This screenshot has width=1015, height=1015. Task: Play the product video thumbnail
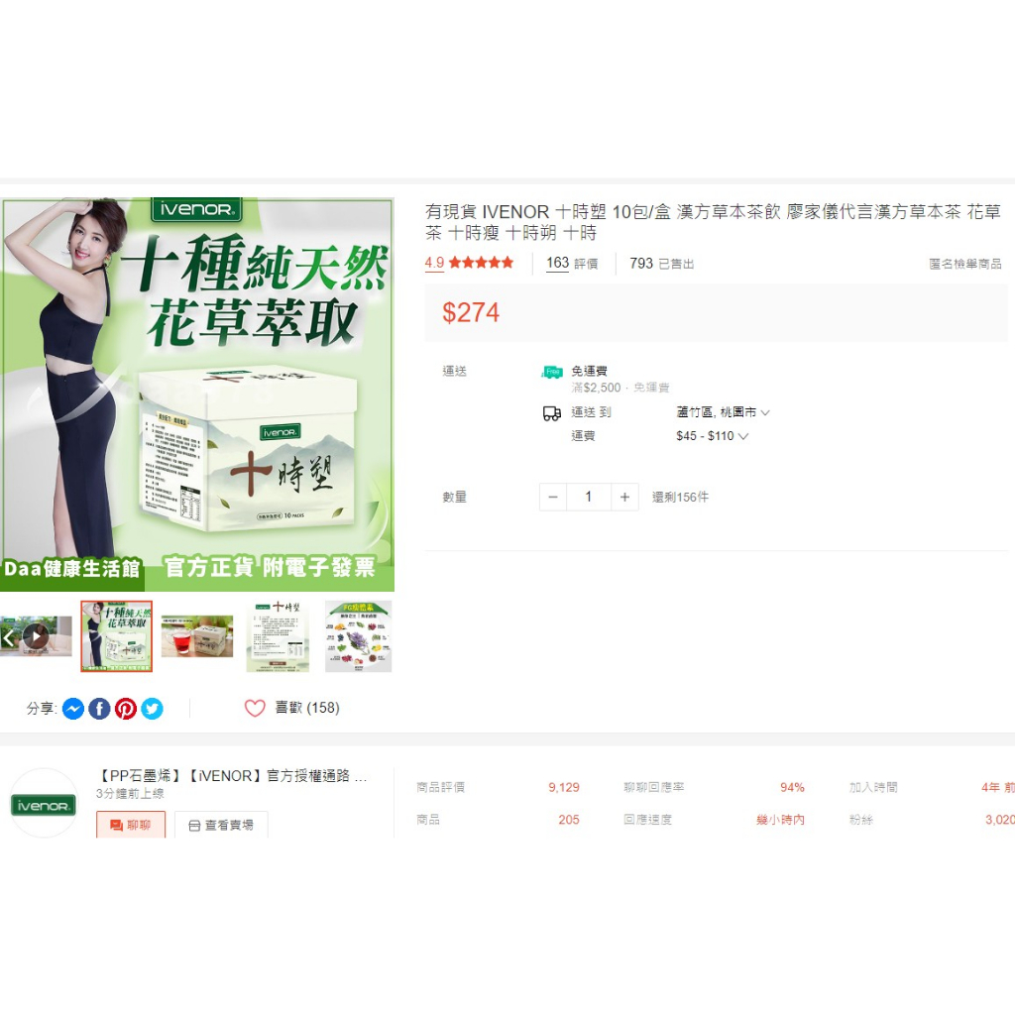tap(36, 637)
